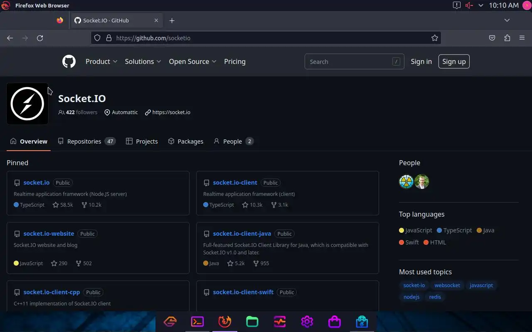This screenshot has width=532, height=332.
Task: Click the second member avatar under People
Action: pos(421,181)
